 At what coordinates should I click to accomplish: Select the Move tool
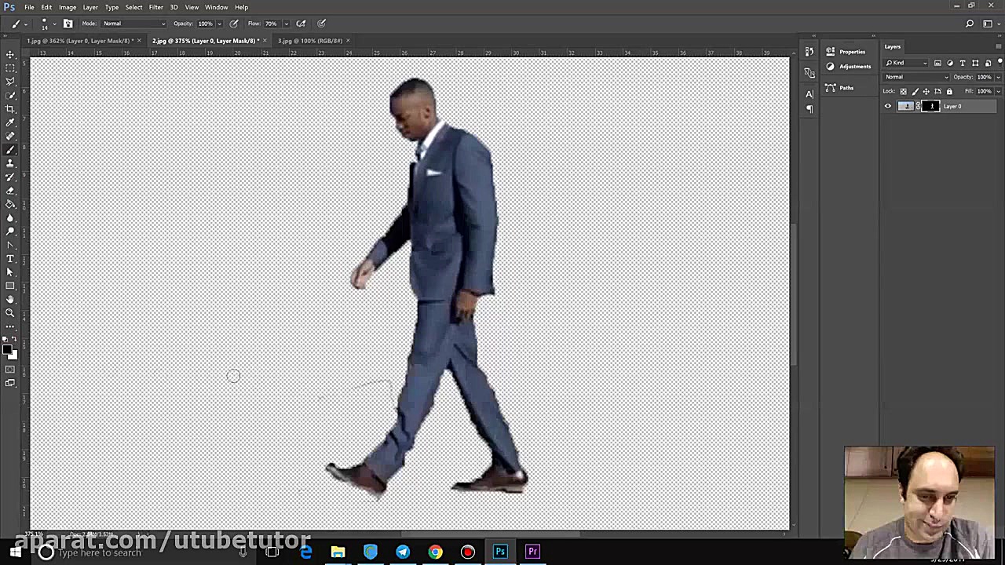pyautogui.click(x=10, y=53)
